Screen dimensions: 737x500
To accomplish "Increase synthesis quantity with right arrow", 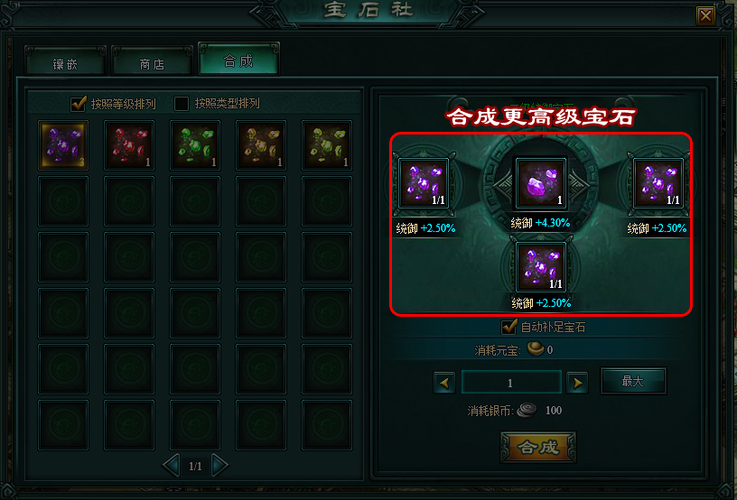I will (x=577, y=383).
